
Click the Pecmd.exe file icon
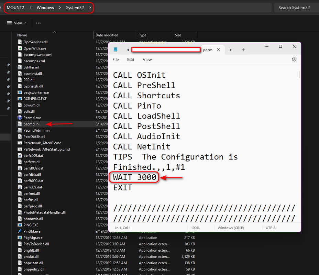tap(20, 118)
